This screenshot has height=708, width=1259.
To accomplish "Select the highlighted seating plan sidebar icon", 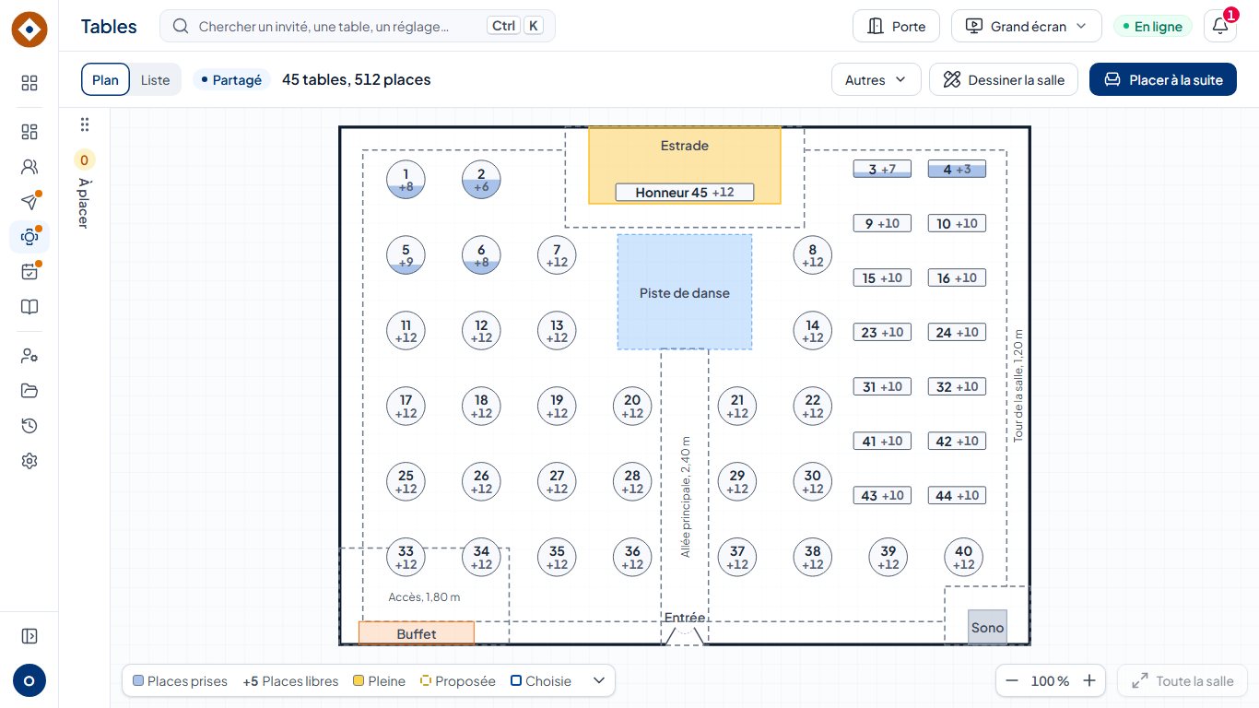I will [x=29, y=237].
